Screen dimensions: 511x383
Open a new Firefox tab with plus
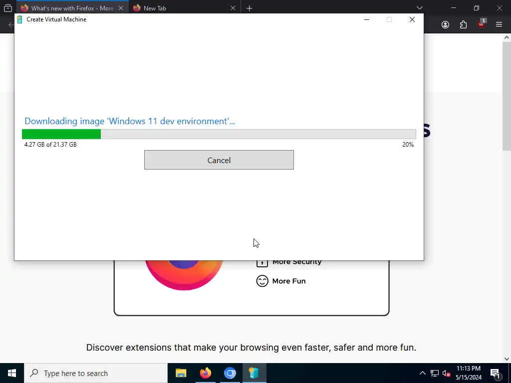(x=250, y=8)
